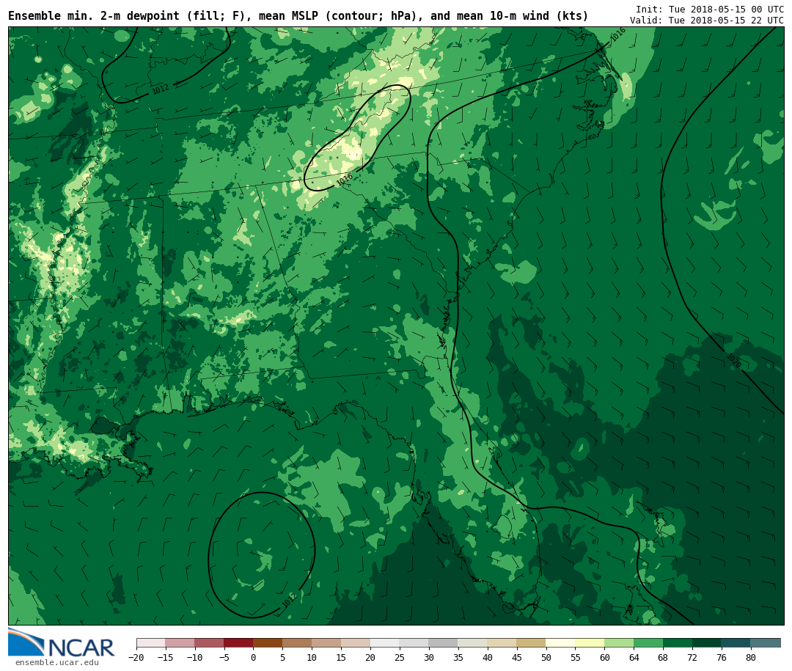
Task: Click the 1016 label near top right
Action: 618,34
